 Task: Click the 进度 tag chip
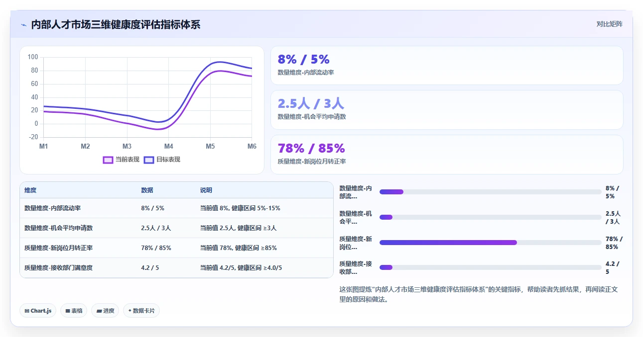point(105,311)
